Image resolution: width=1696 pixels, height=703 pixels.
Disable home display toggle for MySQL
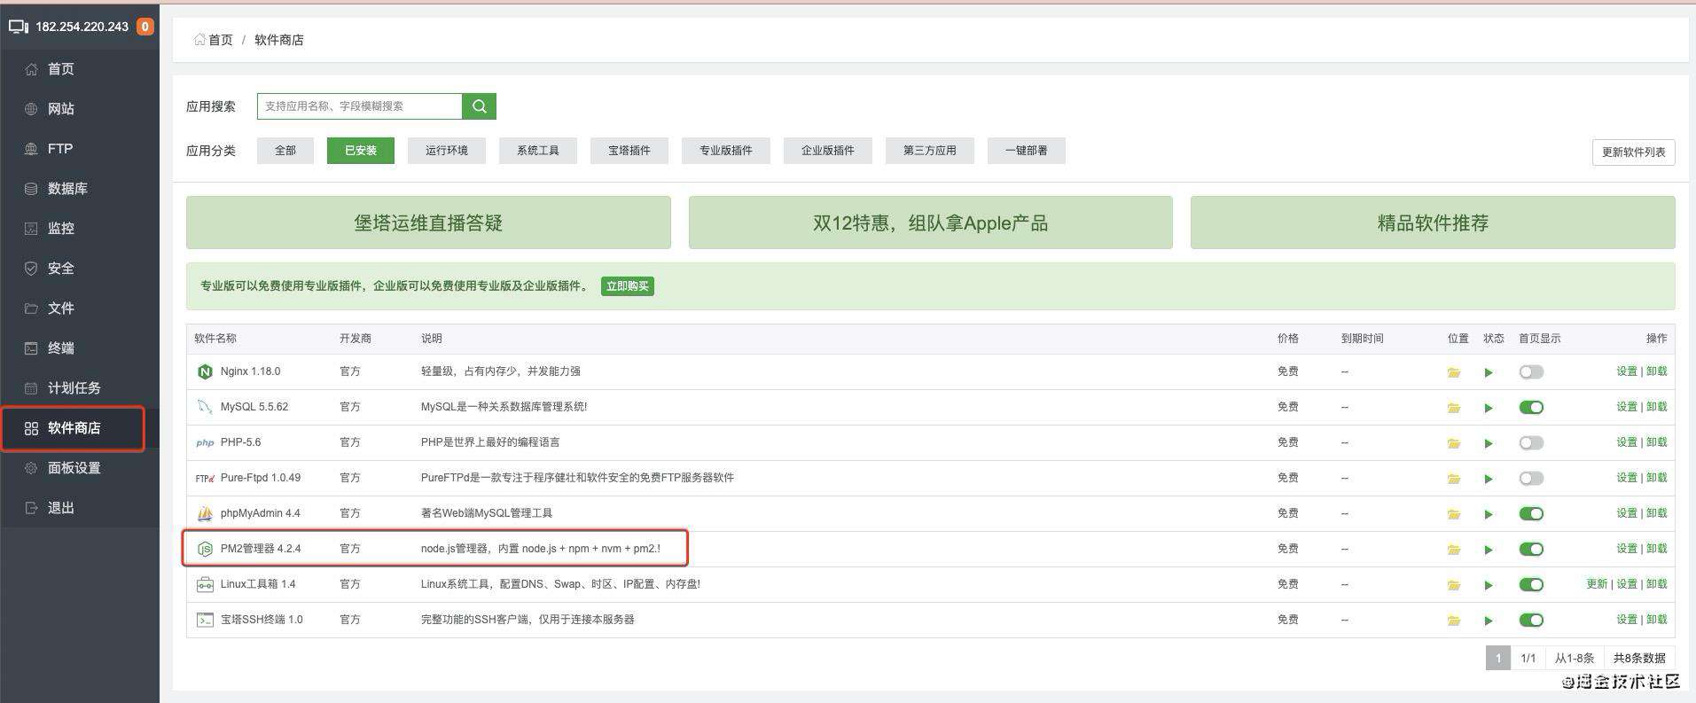[1531, 408]
